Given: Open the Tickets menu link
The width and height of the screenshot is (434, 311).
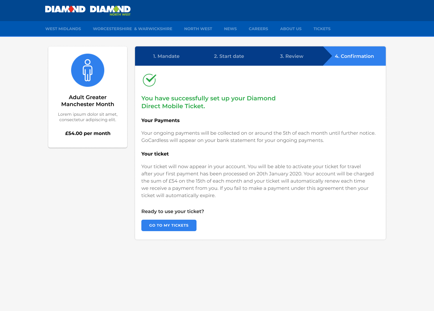Looking at the screenshot, I should [322, 29].
